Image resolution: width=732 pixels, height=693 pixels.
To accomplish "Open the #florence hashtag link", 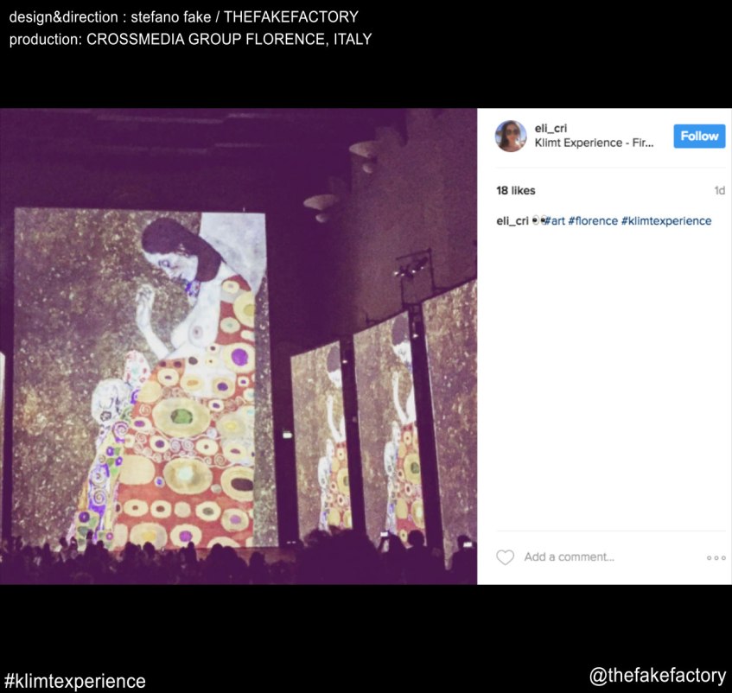I will [x=593, y=220].
